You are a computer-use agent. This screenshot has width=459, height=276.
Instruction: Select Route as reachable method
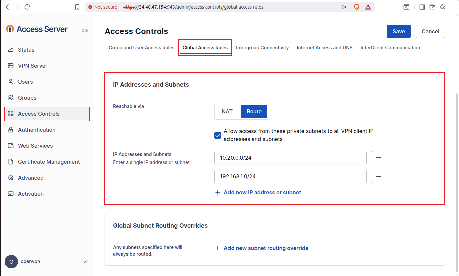(x=254, y=111)
